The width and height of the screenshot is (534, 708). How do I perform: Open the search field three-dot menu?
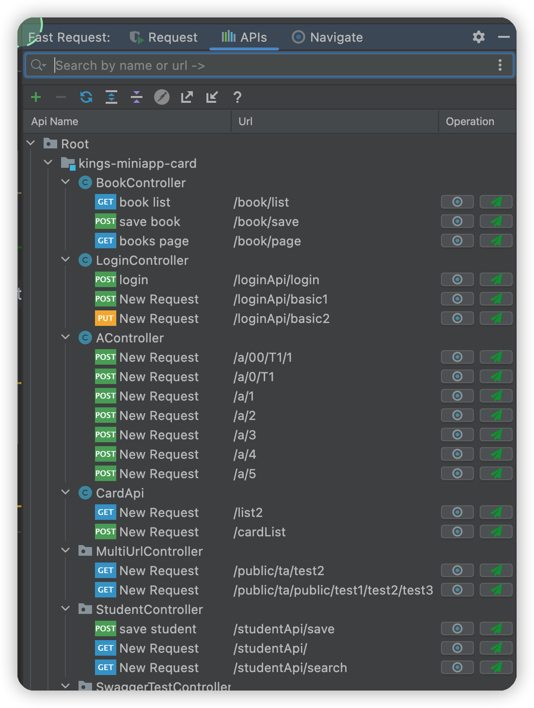pyautogui.click(x=500, y=65)
